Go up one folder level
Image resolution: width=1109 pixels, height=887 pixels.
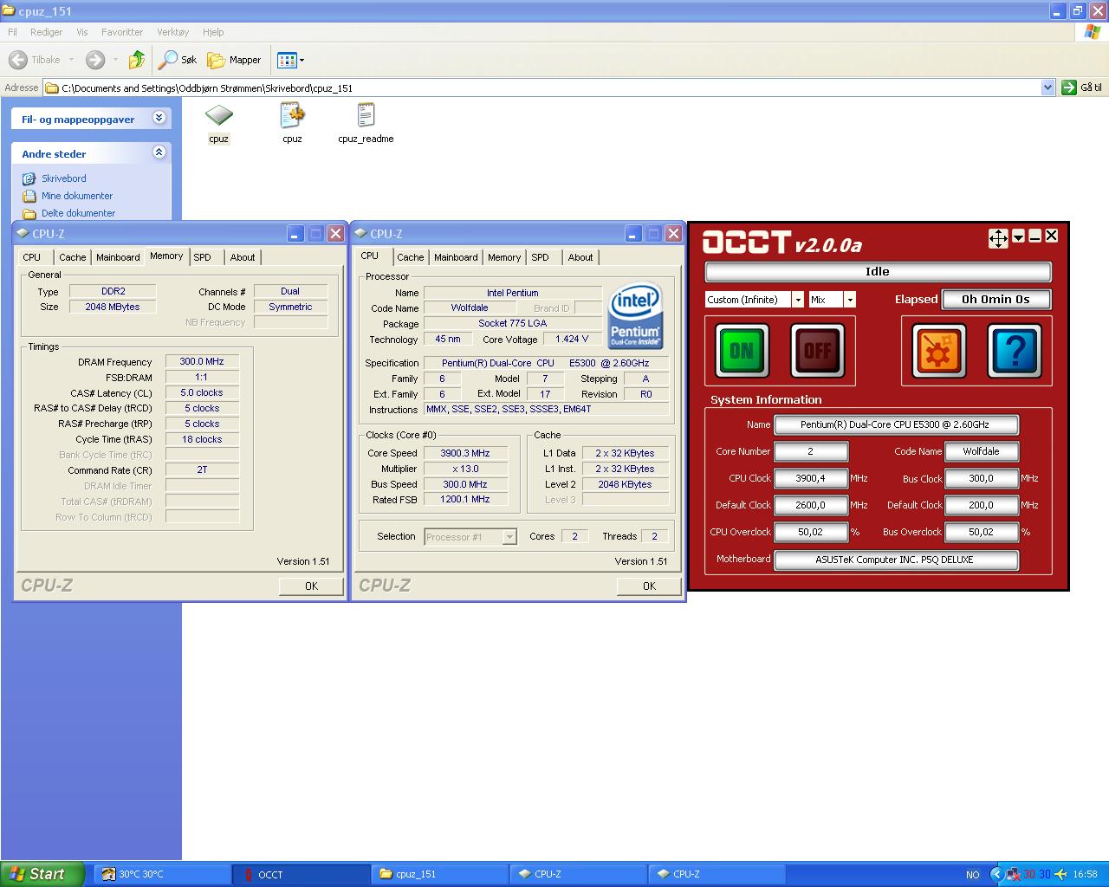136,60
